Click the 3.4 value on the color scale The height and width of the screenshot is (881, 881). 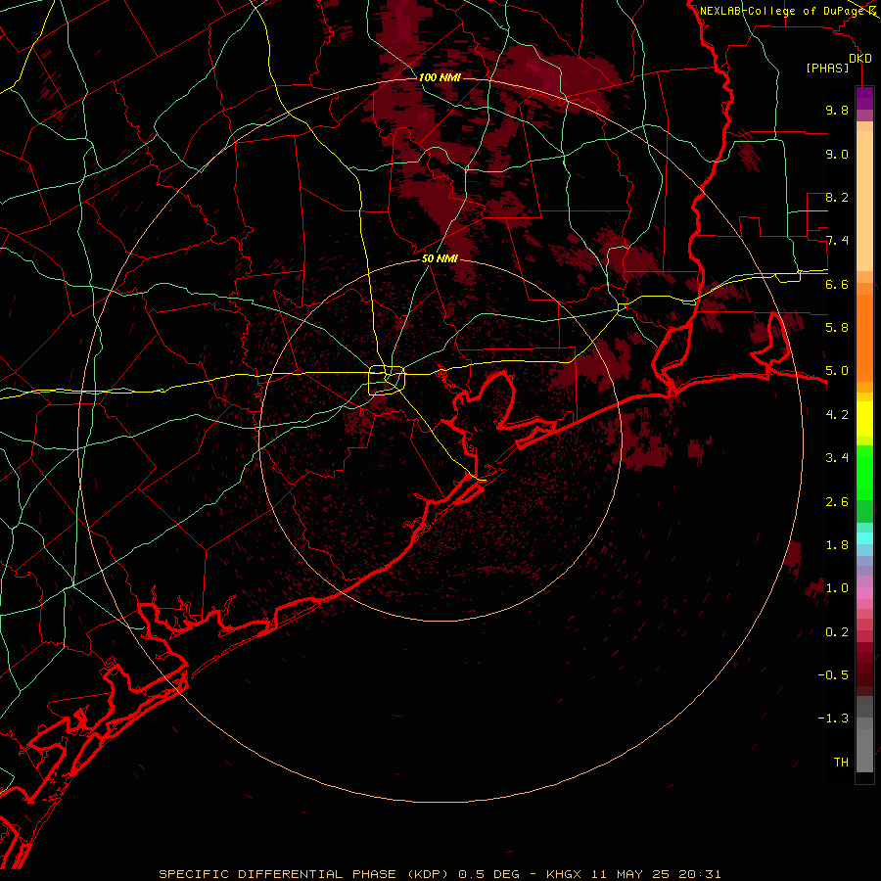click(837, 457)
